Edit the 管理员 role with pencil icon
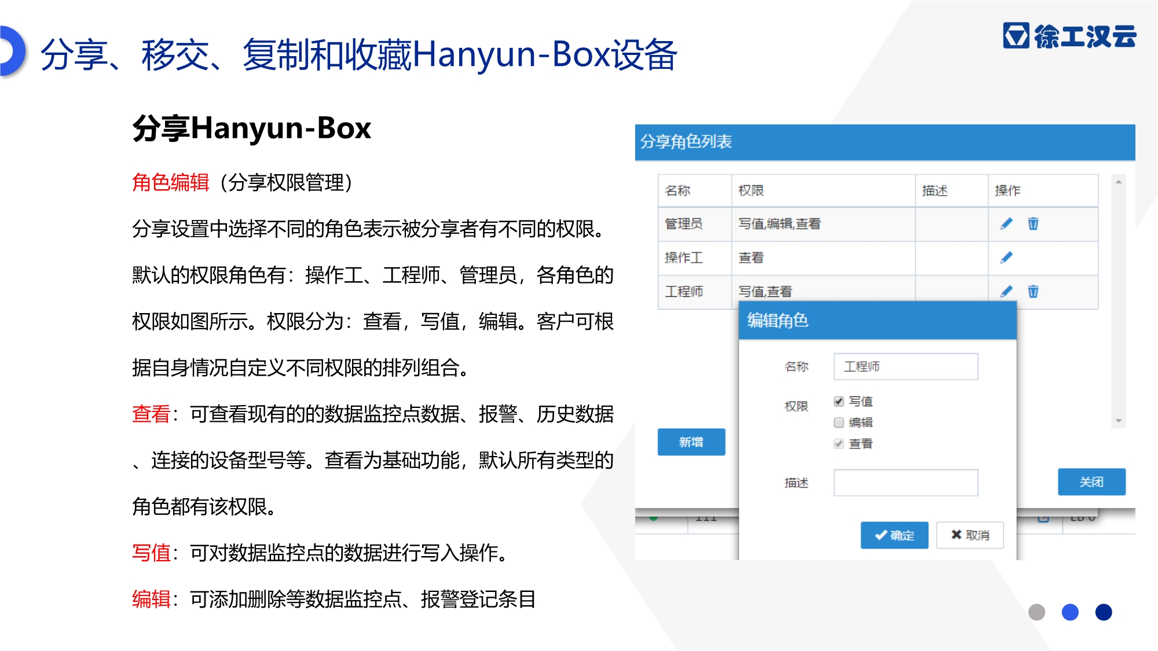Viewport: 1158px width, 651px height. tap(1006, 224)
